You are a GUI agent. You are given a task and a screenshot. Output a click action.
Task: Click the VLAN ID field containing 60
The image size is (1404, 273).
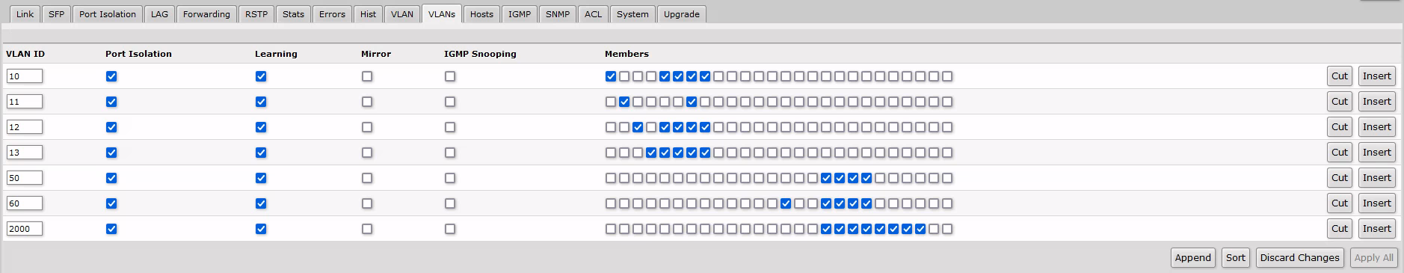coord(25,203)
